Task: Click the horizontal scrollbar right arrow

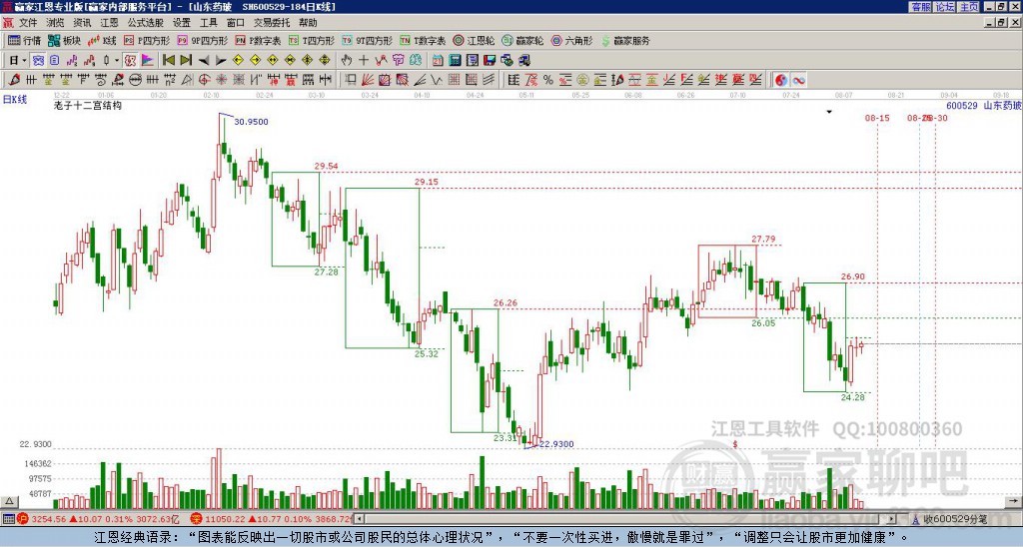Action: (891, 519)
